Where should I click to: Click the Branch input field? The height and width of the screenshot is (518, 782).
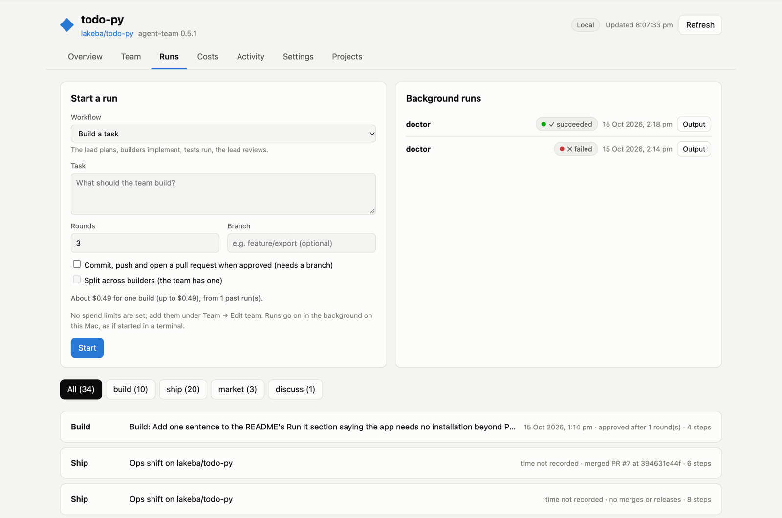pos(302,243)
